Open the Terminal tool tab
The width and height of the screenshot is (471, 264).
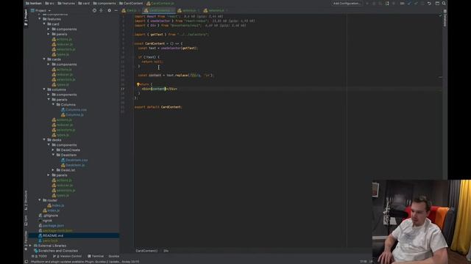pos(96,257)
